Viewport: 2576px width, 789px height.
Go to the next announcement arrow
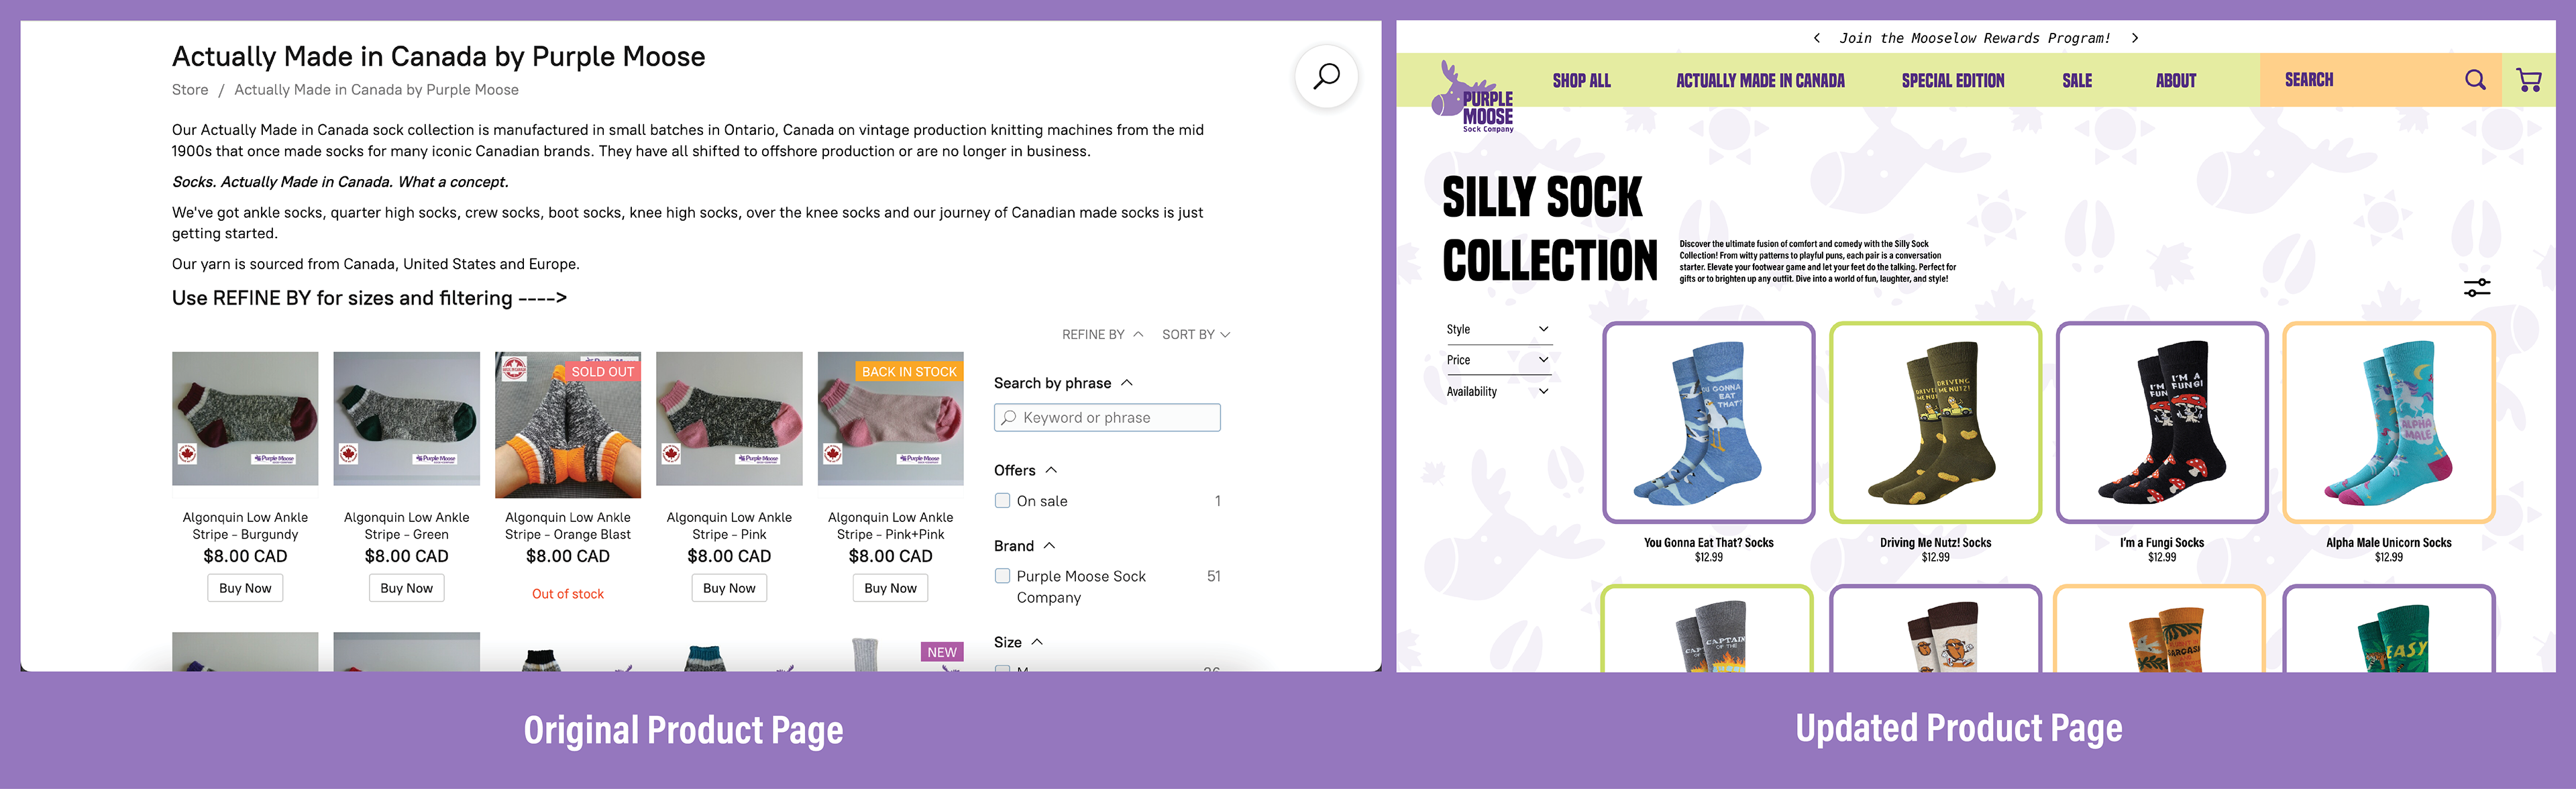(2135, 38)
